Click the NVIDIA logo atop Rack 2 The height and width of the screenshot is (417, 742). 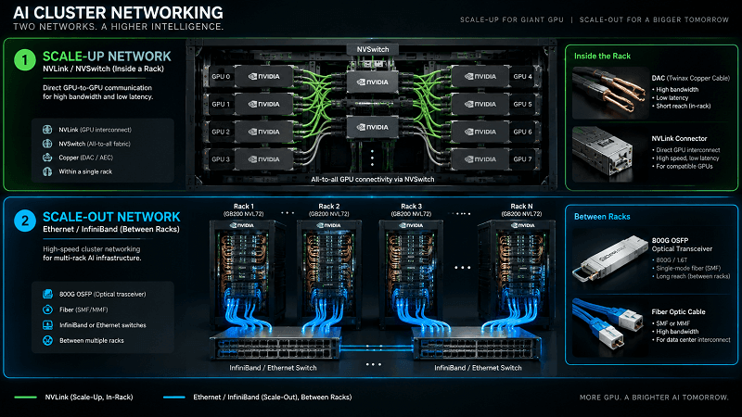click(x=328, y=225)
